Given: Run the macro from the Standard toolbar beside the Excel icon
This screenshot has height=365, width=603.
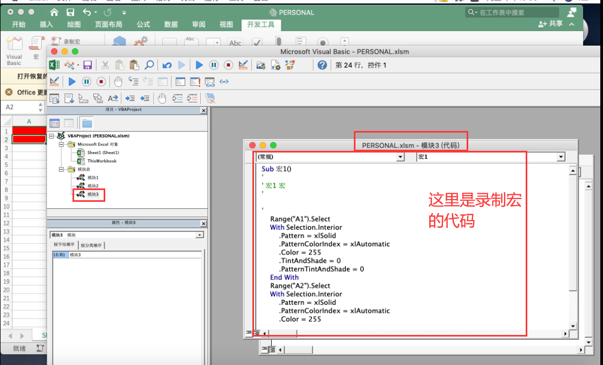Looking at the screenshot, I should coord(199,65).
